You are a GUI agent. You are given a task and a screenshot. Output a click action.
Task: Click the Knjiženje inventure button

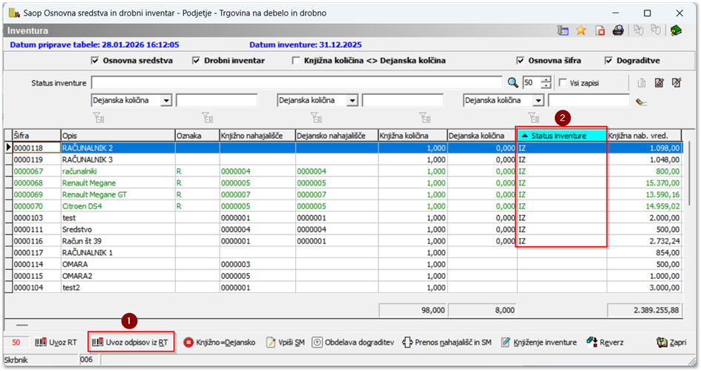click(x=539, y=342)
